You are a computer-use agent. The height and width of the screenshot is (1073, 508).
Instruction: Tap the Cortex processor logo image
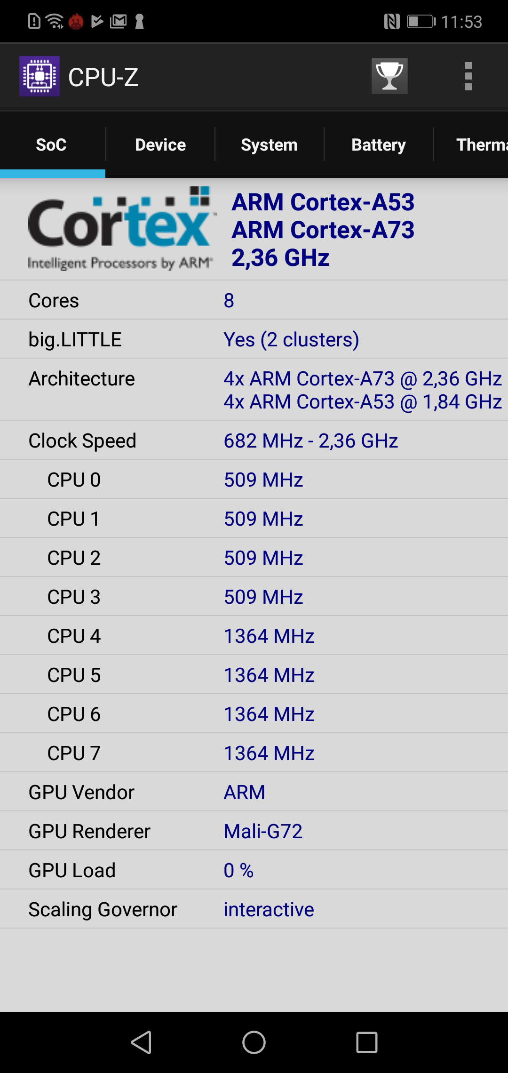coord(121,229)
